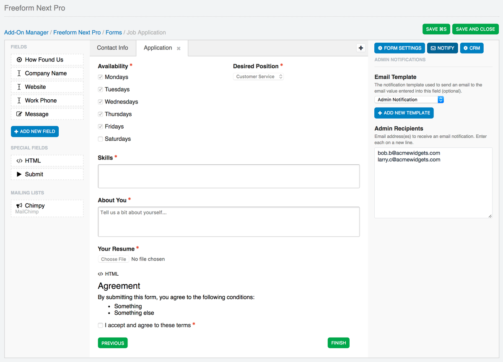
Task: Open the Notify panel
Action: (x=443, y=48)
